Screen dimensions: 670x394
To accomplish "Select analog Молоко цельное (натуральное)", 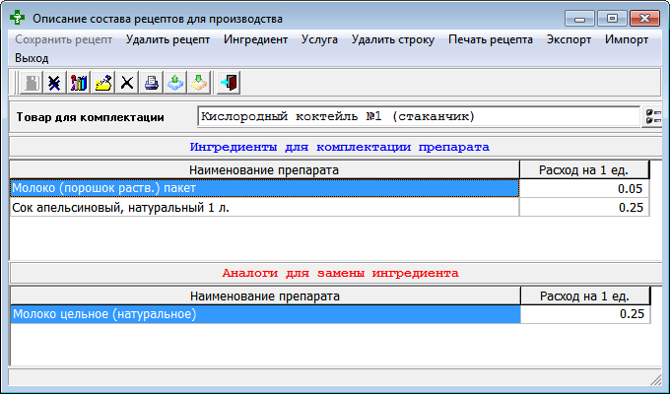I will coord(265,314).
